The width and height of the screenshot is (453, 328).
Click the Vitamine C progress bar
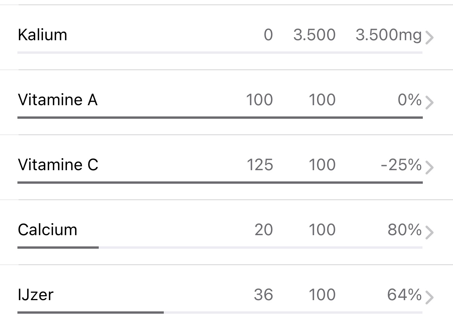[x=220, y=182]
